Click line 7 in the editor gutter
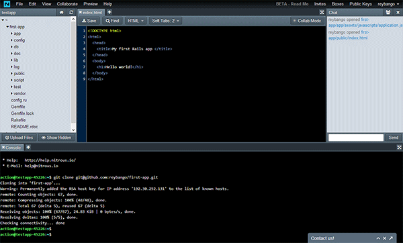This screenshot has width=403, height=243. pyautogui.click(x=84, y=67)
